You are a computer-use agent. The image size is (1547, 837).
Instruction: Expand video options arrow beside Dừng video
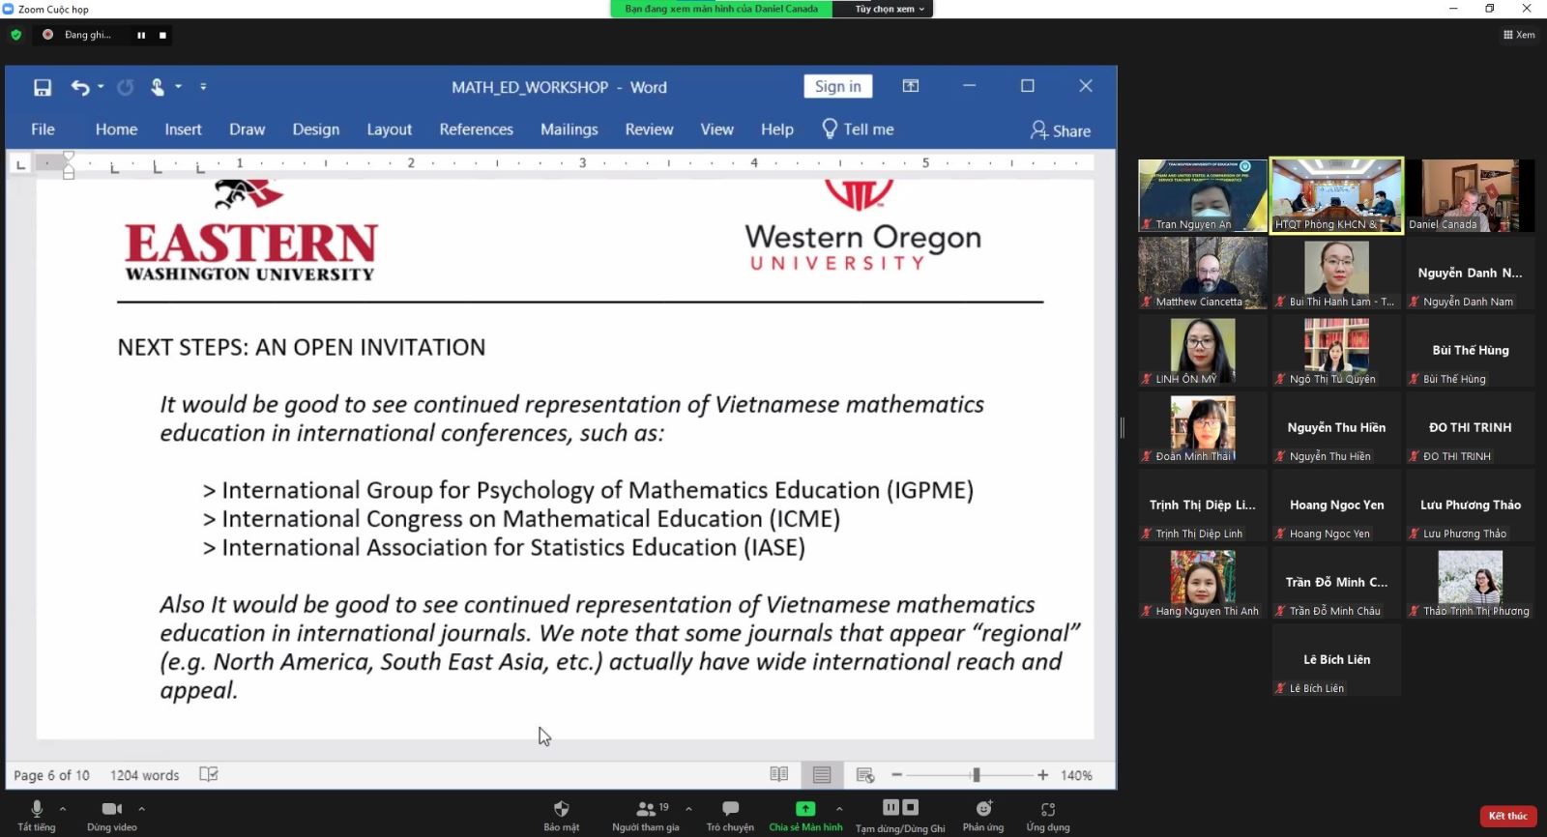[x=141, y=808]
